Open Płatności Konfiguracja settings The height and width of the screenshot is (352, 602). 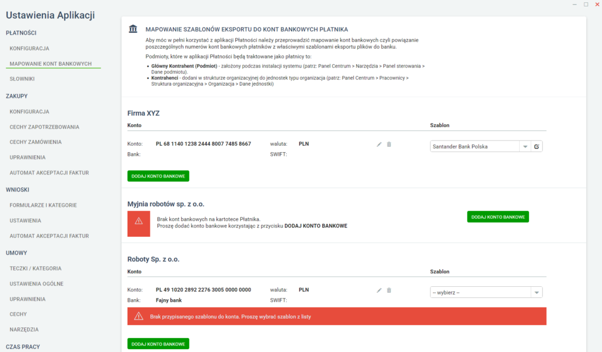29,48
